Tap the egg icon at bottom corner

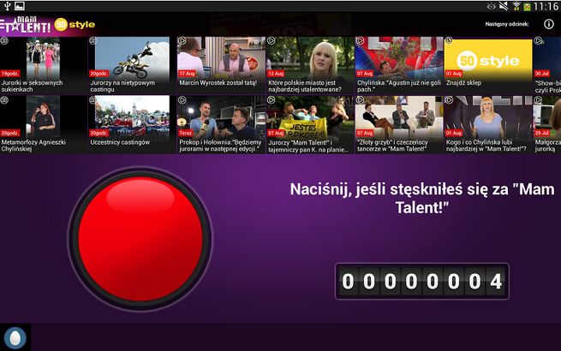point(15,337)
